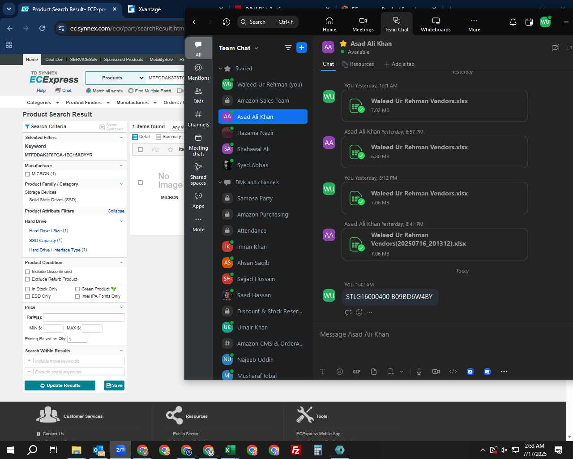The image size is (573, 459).
Task: Open Deal Den tab in ECExpress
Action: [54, 60]
